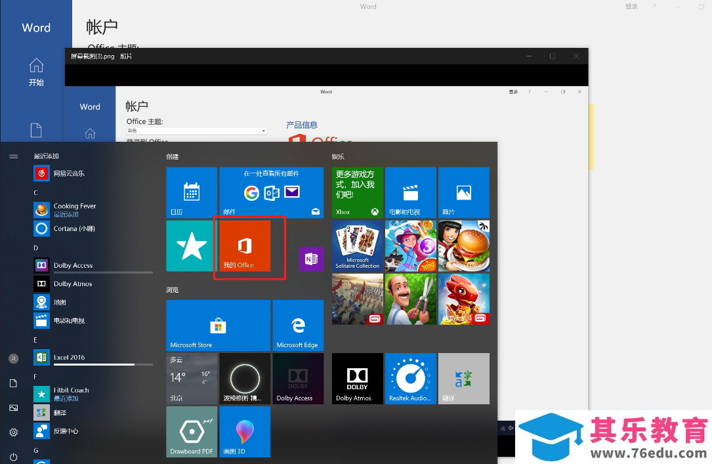This screenshot has height=464, width=712.
Task: Open the green Xbox tile
Action: pyautogui.click(x=358, y=192)
